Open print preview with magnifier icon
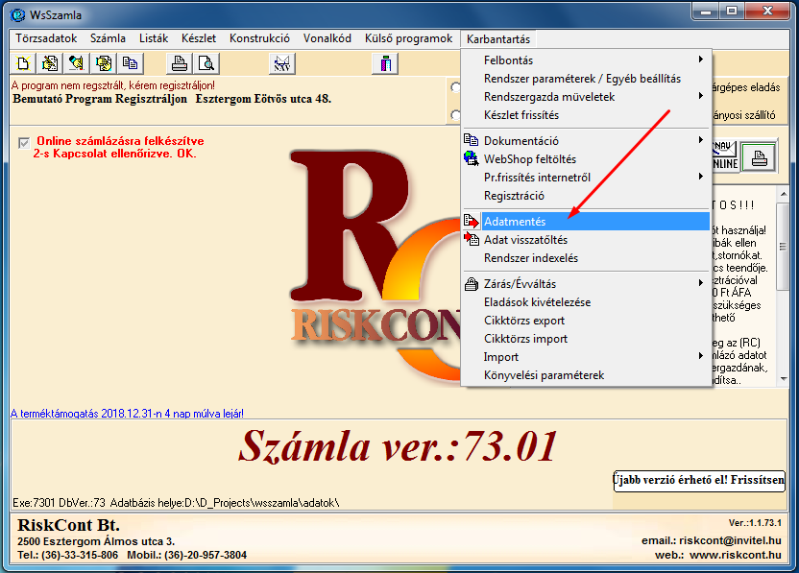The height and width of the screenshot is (573, 799). coord(205,63)
